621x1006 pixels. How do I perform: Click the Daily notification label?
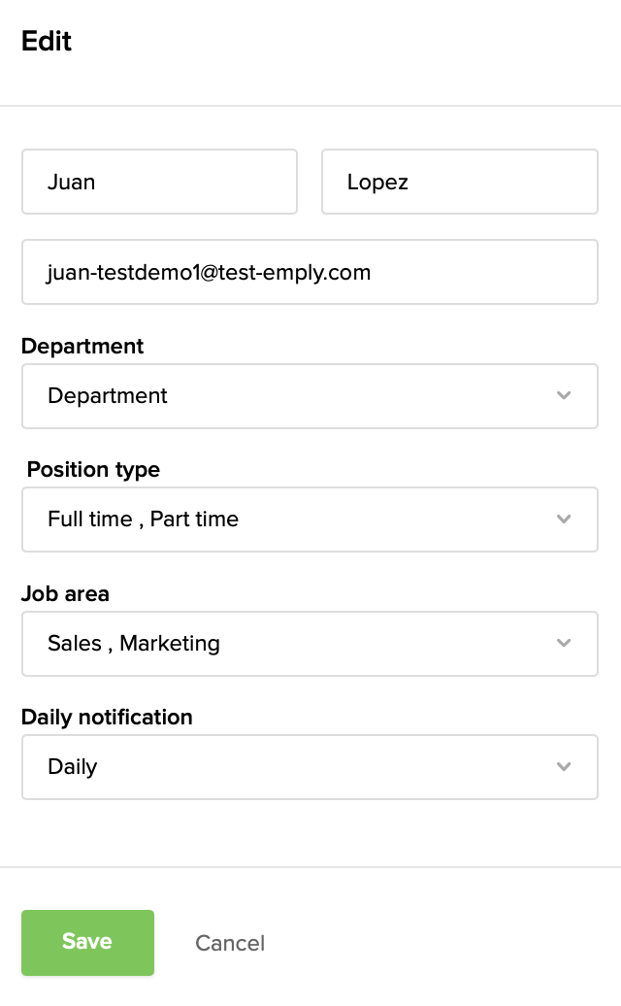(107, 718)
